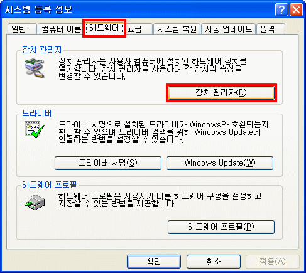Image resolution: width=306 pixels, height=273 pixels.
Task: Open 하드웨어 프로필(P) button
Action: click(221, 227)
